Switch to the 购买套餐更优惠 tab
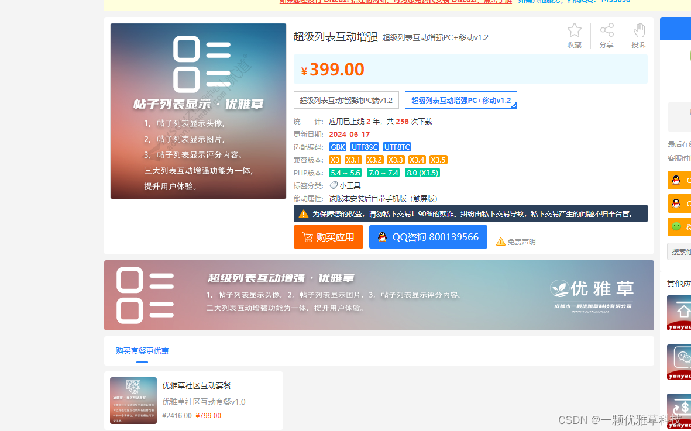The image size is (691, 431). point(142,351)
